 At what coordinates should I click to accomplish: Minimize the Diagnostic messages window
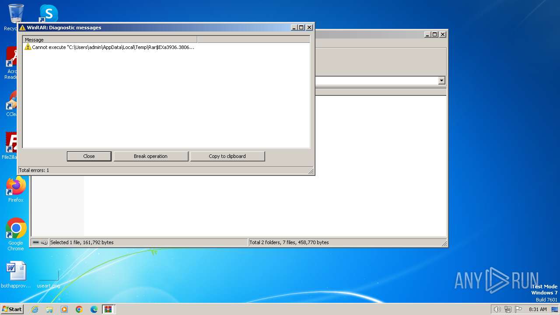(x=294, y=27)
